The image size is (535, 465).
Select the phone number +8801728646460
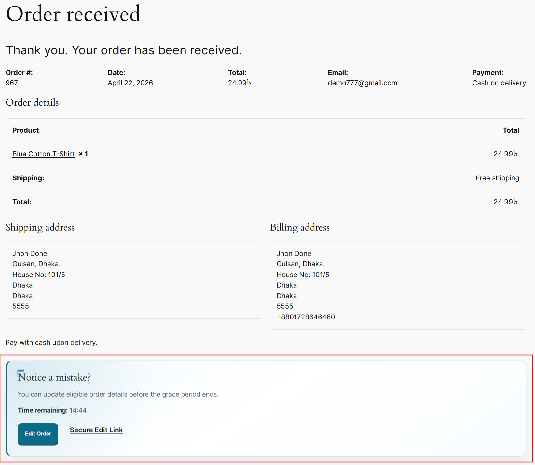pos(306,317)
